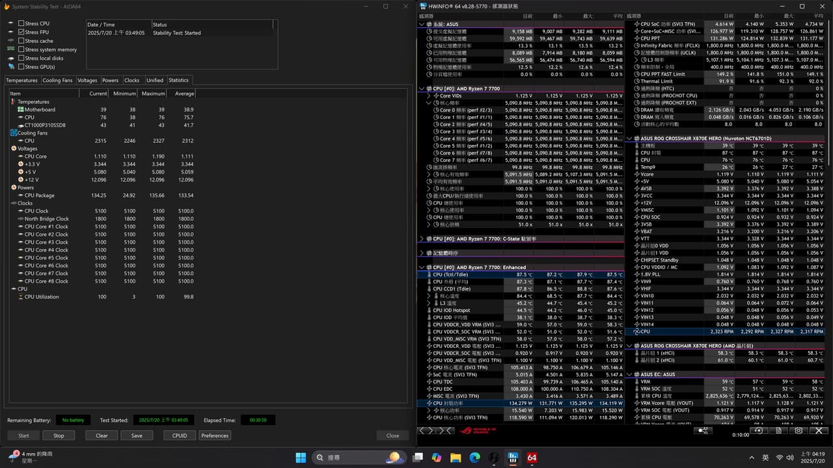Enable the Stress cache checkbox

(21, 41)
